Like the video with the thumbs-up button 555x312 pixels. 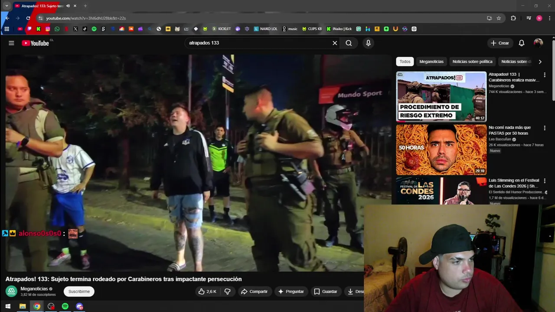pyautogui.click(x=207, y=291)
